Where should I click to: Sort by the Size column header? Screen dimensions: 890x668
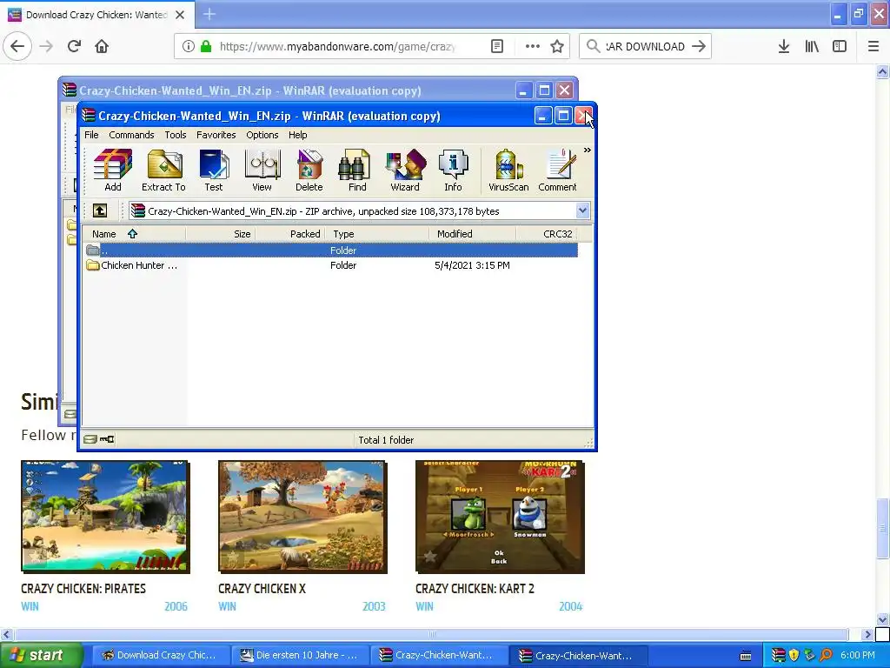tap(220, 233)
